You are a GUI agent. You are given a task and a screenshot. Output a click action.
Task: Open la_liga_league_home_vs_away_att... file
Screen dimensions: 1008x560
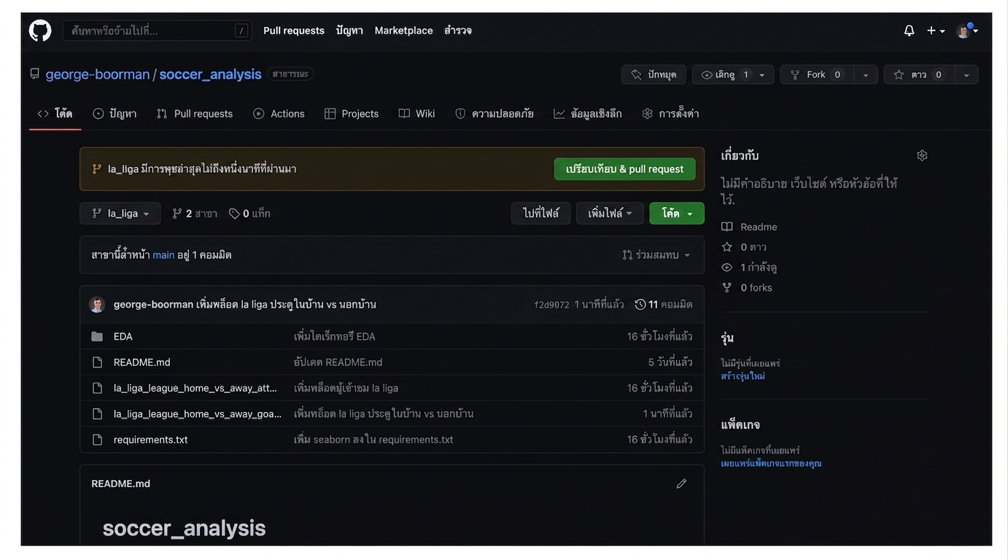[195, 388]
